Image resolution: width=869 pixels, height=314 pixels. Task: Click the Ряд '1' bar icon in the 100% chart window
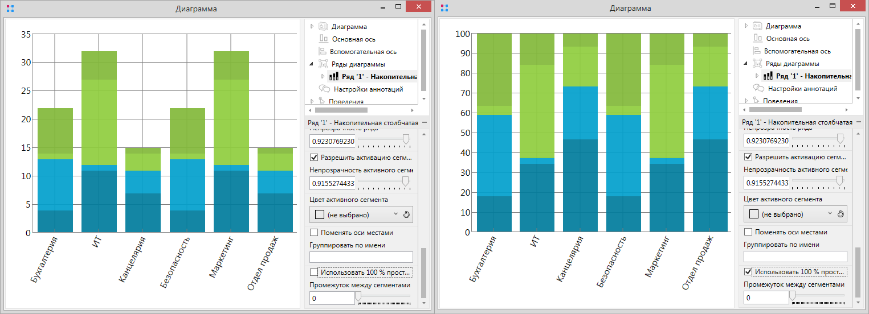(768, 76)
